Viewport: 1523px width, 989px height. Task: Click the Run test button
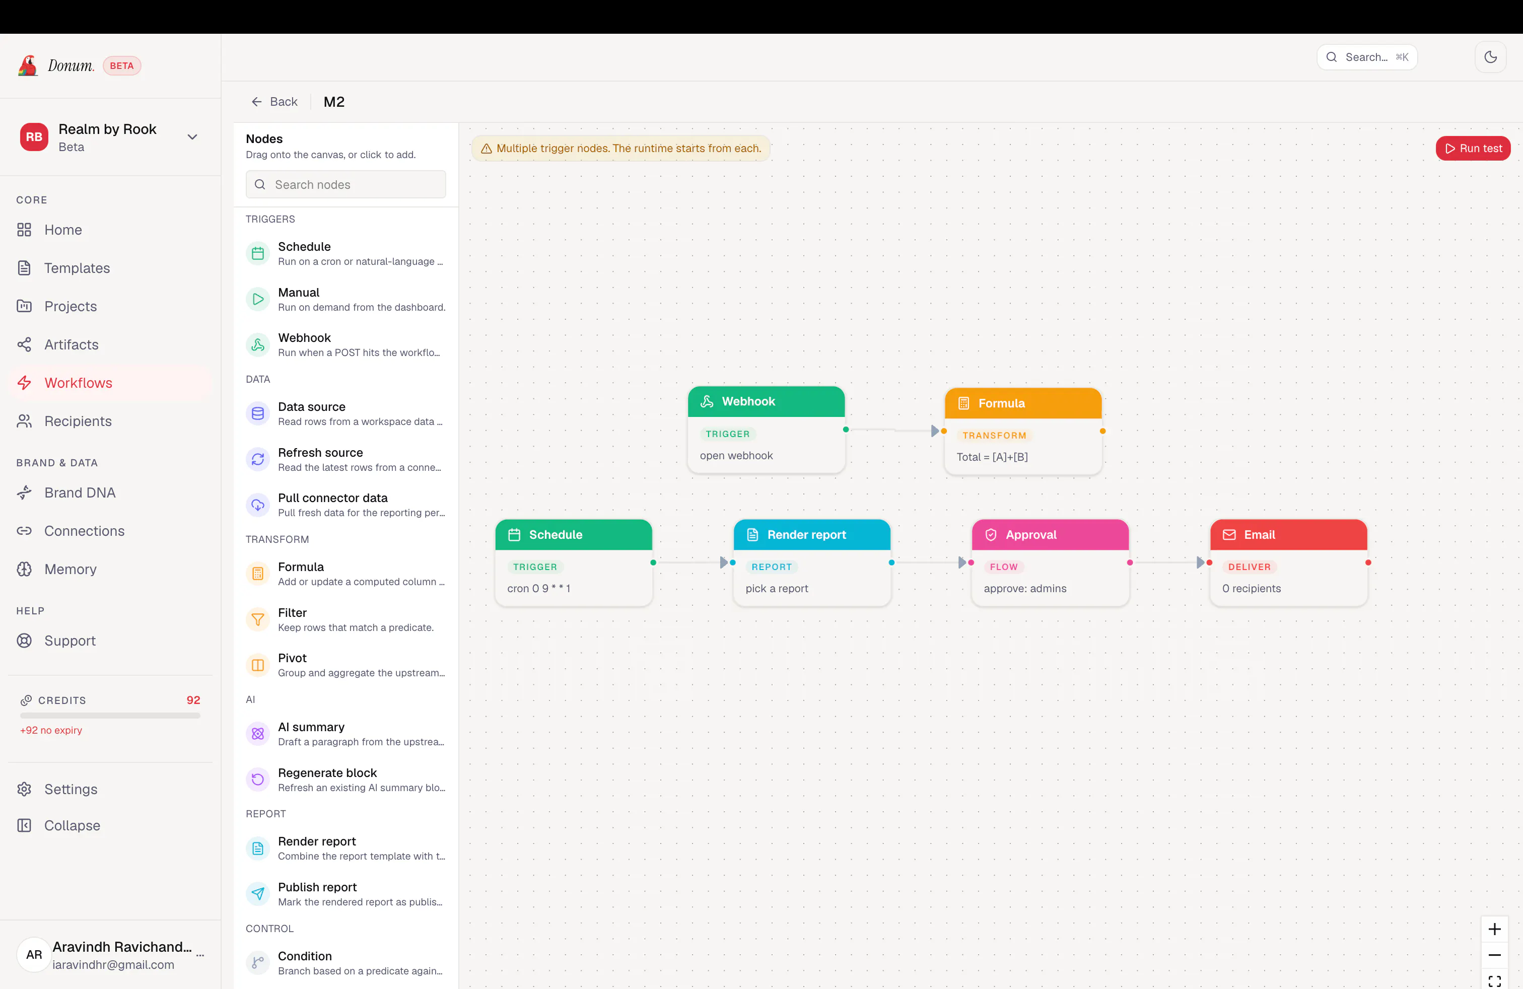tap(1473, 149)
